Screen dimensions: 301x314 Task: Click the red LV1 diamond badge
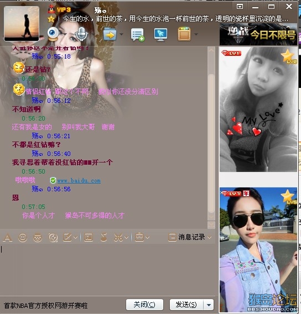click(231, 53)
